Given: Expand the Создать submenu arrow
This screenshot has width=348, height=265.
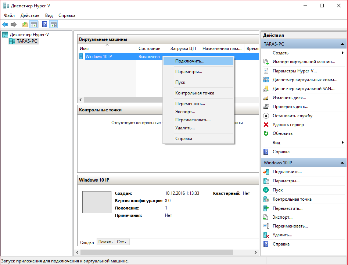Looking at the screenshot, I should (x=342, y=53).
